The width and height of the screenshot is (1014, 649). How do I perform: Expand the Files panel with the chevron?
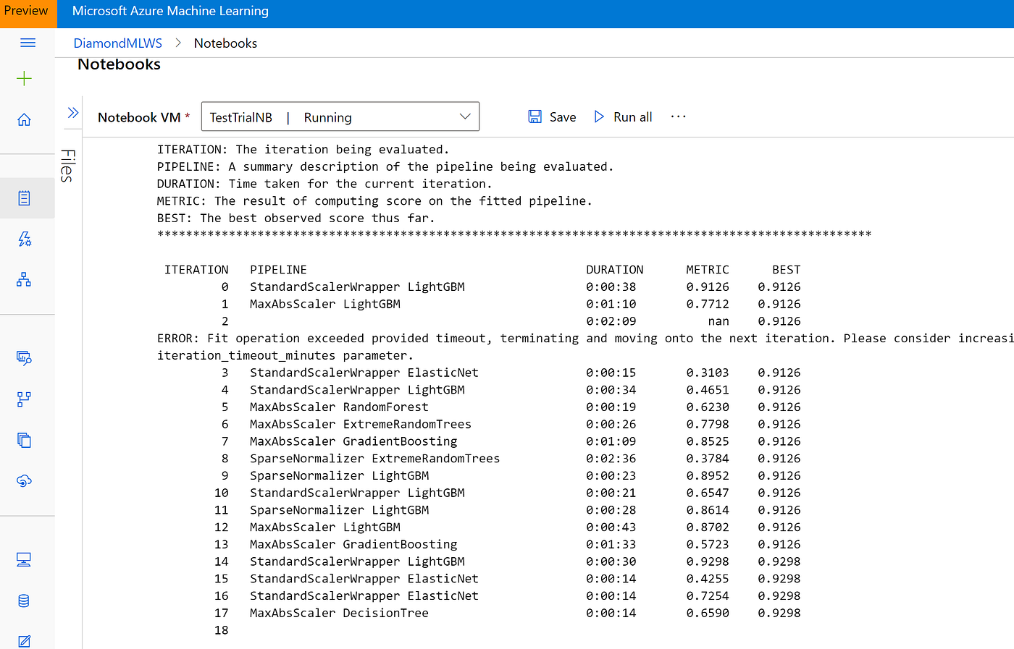click(x=72, y=112)
